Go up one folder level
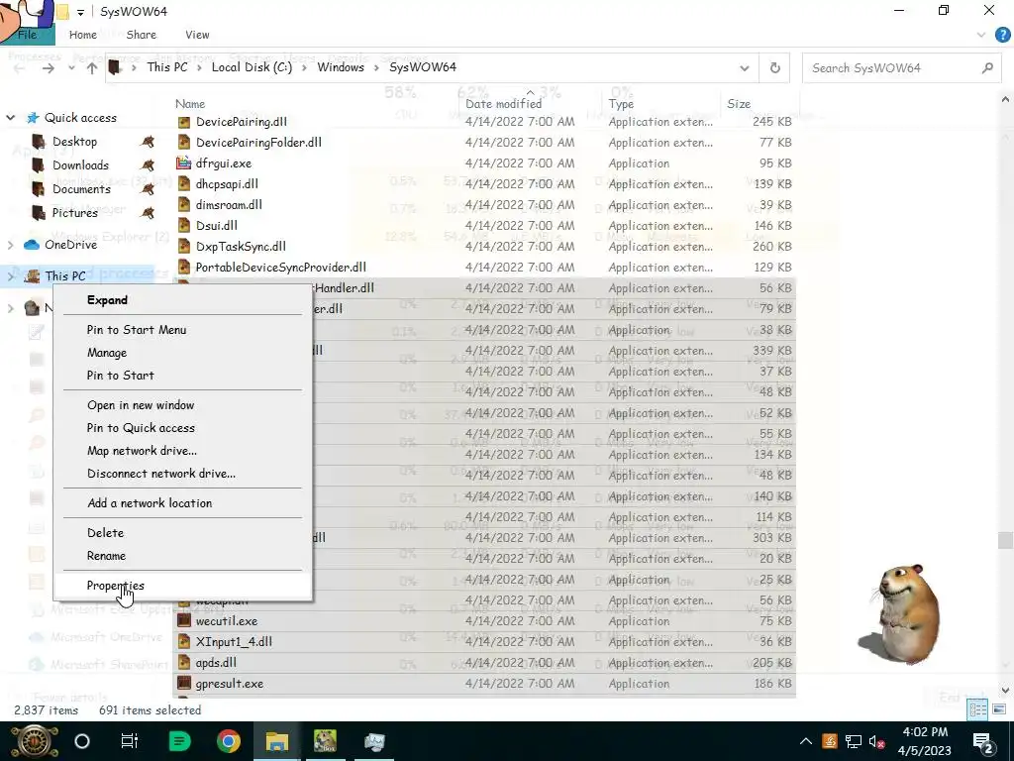The height and width of the screenshot is (761, 1014). coord(92,68)
